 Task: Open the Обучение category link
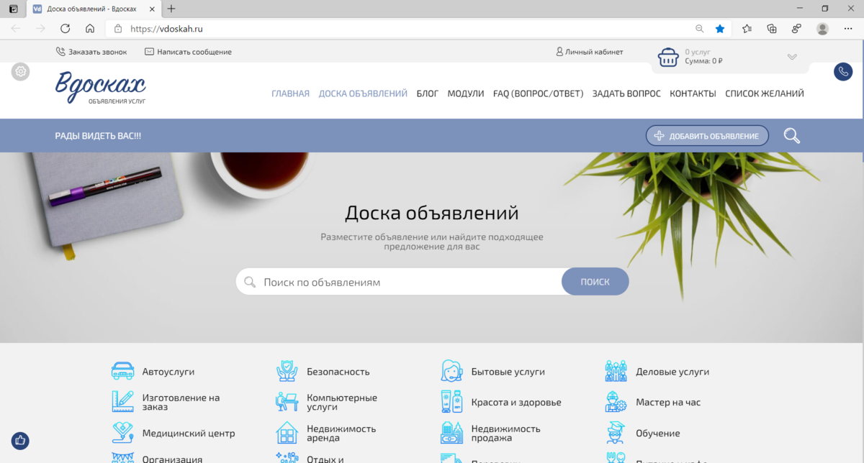(x=658, y=434)
